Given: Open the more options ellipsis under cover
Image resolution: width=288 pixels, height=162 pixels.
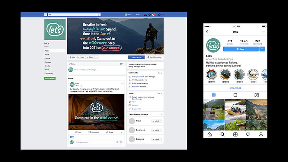Looking at the screenshot, I should (x=97, y=57).
